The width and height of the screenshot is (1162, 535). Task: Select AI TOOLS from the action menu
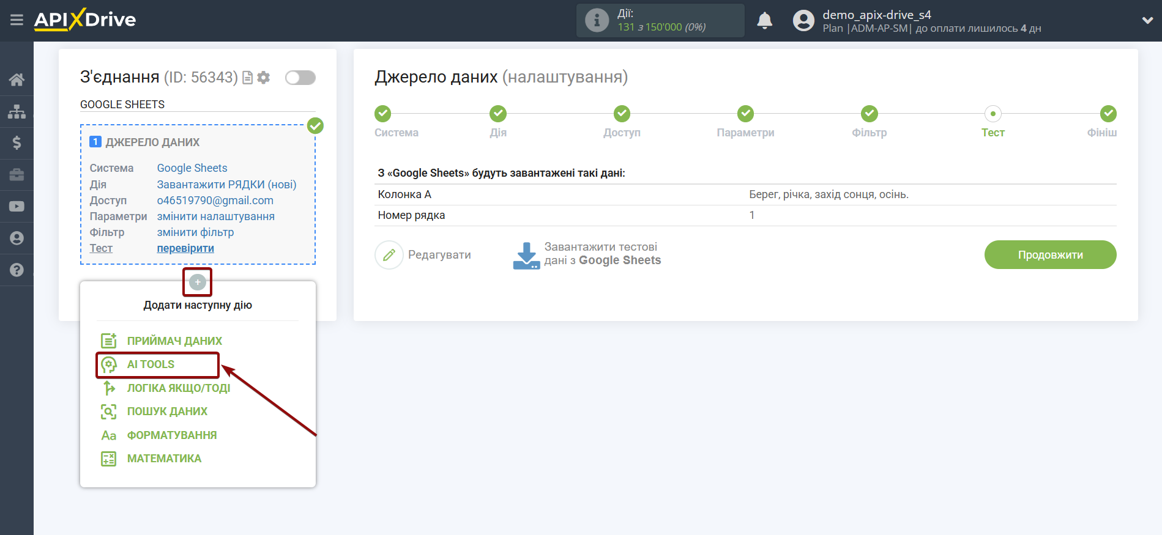[151, 364]
